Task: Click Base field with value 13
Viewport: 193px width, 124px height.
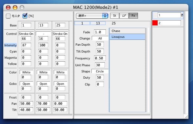Action: pyautogui.click(x=43, y=25)
